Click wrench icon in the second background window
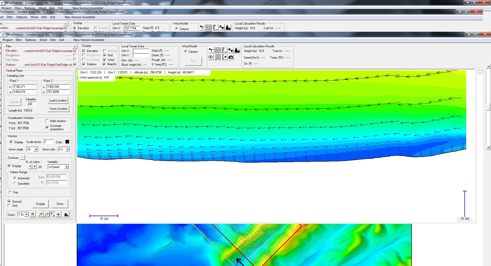Viewport: 491px width, 266px height. [222, 27]
